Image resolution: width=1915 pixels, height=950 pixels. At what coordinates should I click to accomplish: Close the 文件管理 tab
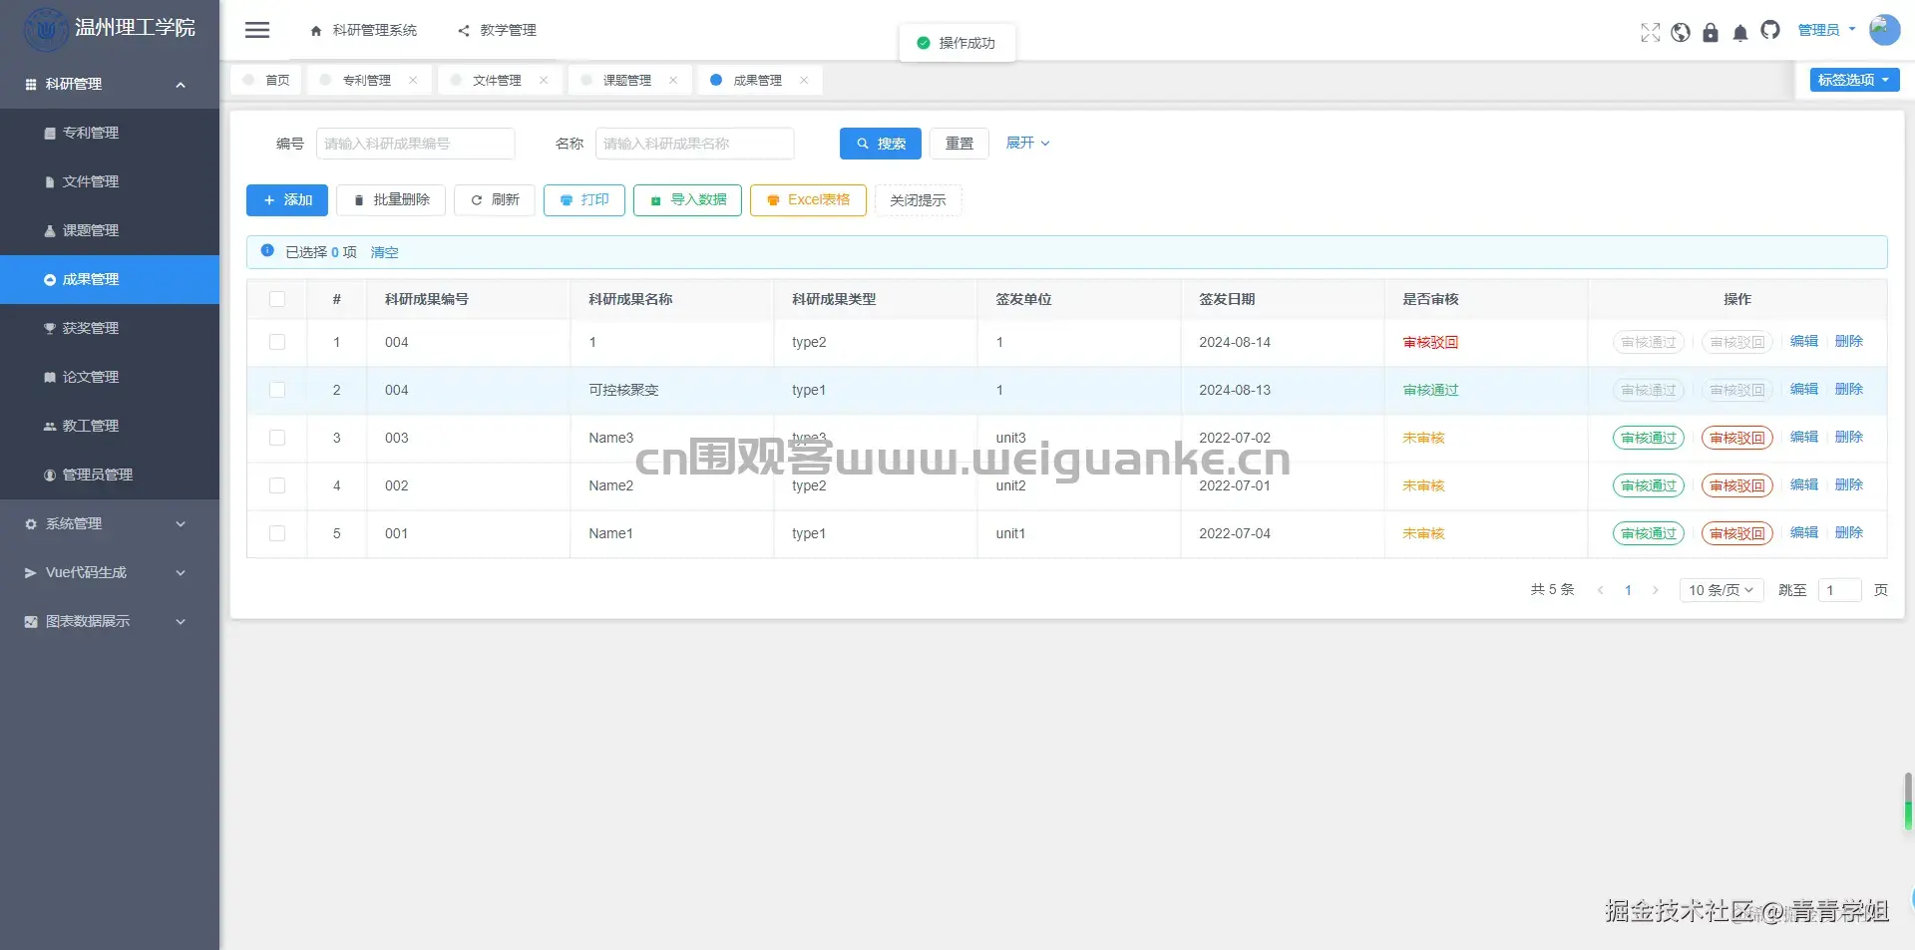544,80
